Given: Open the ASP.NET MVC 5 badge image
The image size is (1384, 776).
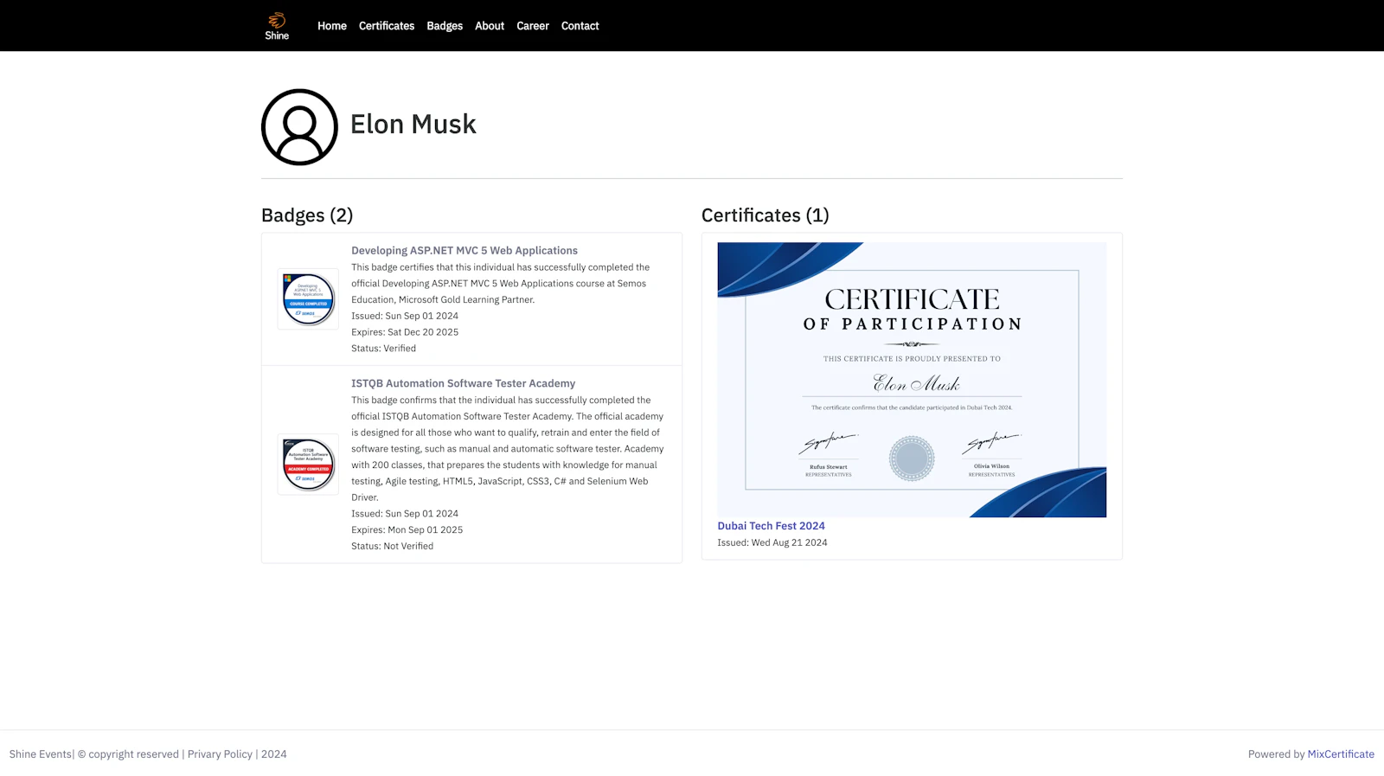Looking at the screenshot, I should coord(308,299).
